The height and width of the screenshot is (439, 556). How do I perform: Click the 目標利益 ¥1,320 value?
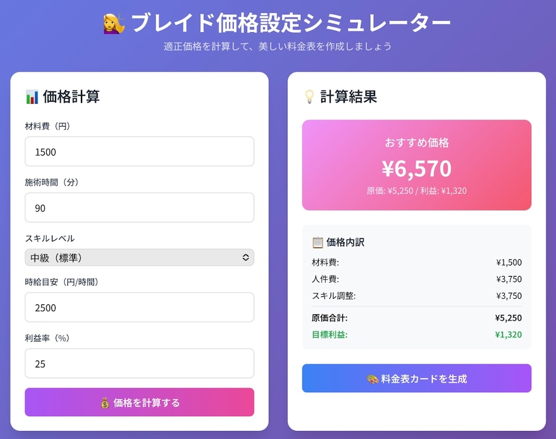[508, 335]
